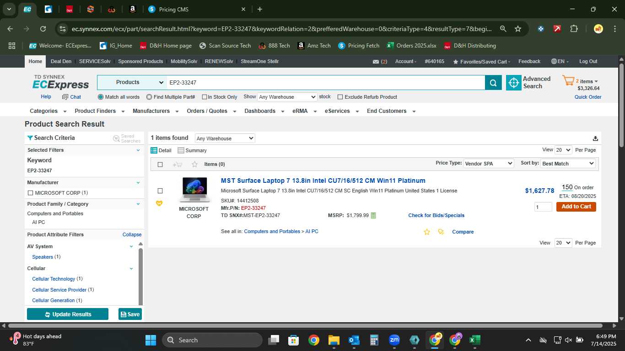Collapse Selected Filters section chevron
Viewport: 625px width, 351px height.
tap(138, 150)
